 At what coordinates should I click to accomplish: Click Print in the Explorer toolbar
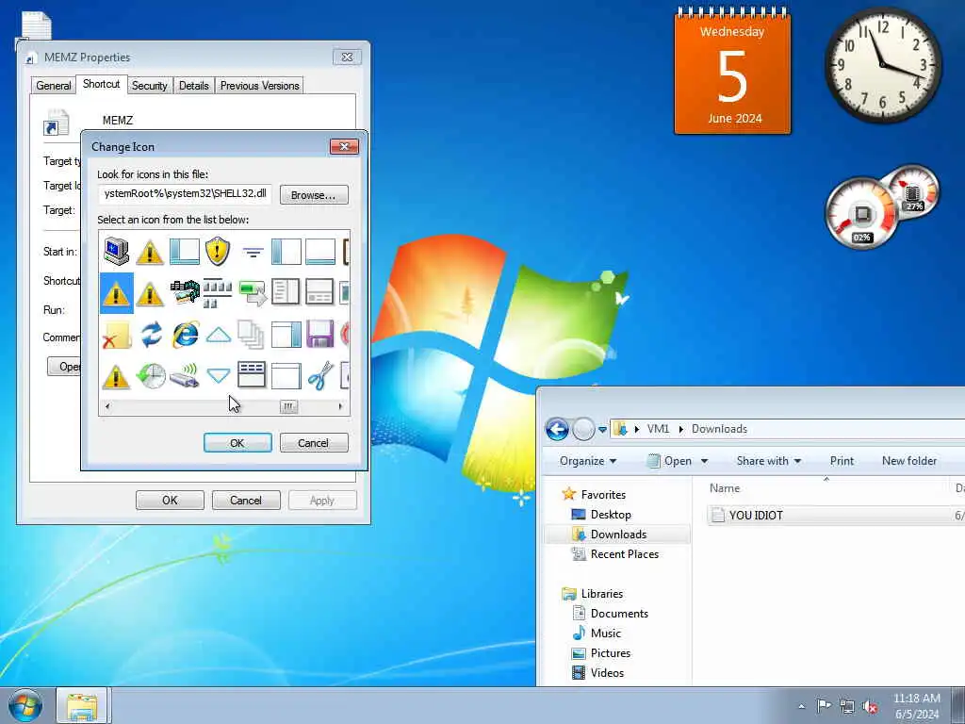[x=842, y=460]
